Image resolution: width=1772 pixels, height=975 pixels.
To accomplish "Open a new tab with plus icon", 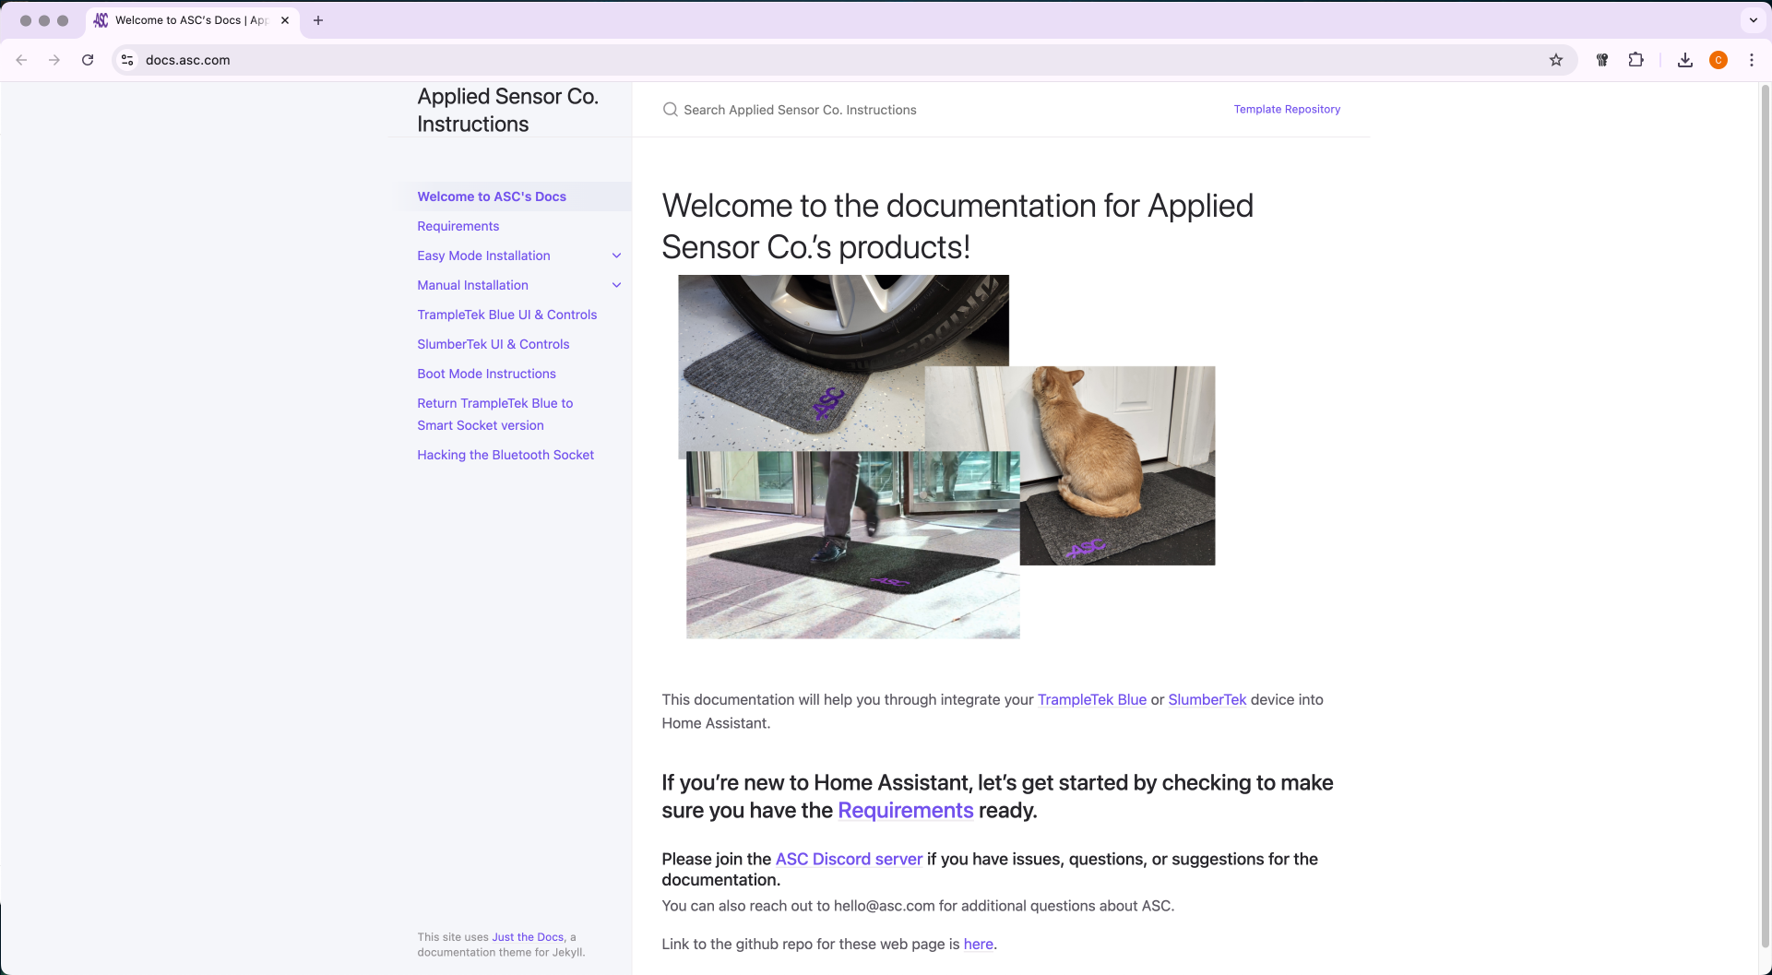I will click(x=318, y=20).
